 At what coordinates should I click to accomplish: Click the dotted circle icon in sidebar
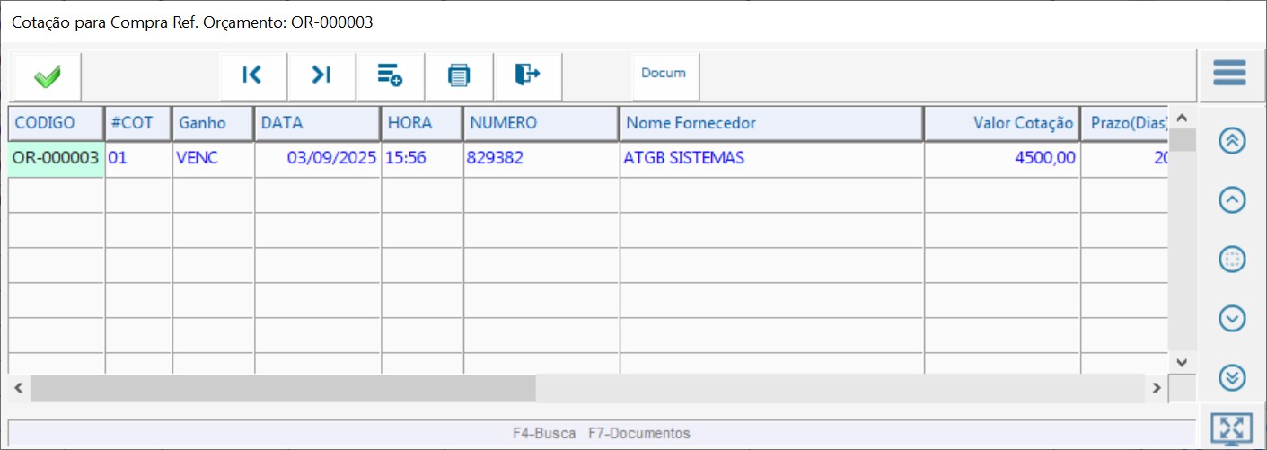1232,260
